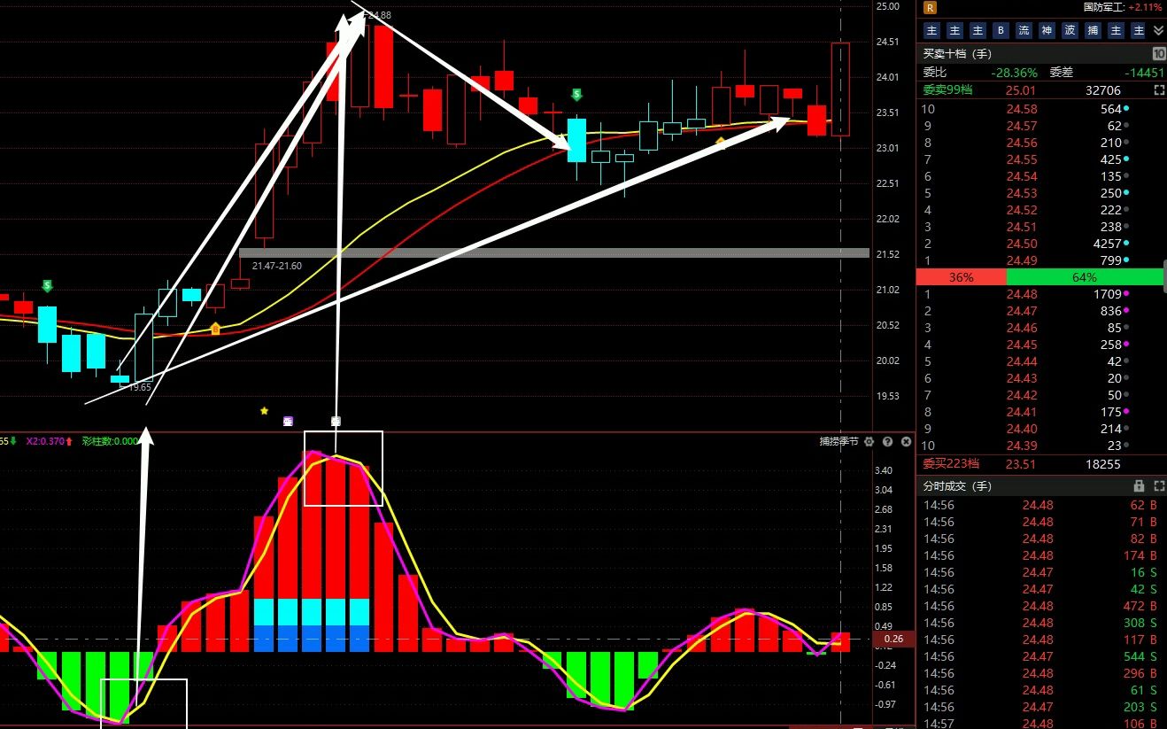Click the 10-level depth badge icon
The width and height of the screenshot is (1167, 729).
(x=1159, y=54)
